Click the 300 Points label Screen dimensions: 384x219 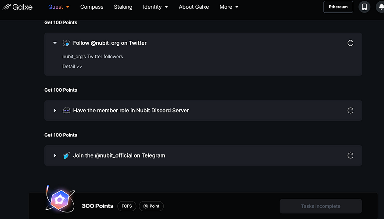point(97,206)
